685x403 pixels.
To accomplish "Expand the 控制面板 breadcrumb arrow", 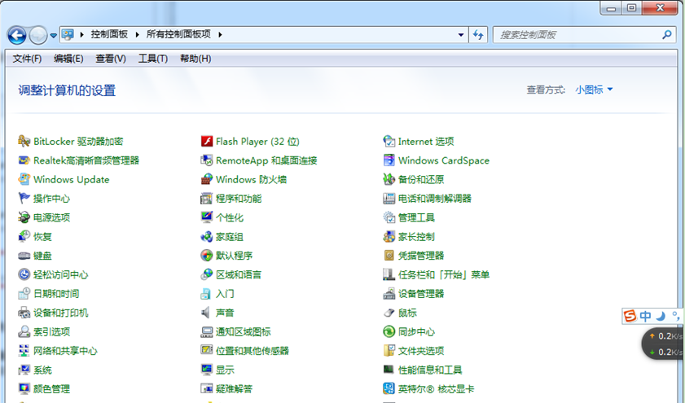I will coord(135,34).
